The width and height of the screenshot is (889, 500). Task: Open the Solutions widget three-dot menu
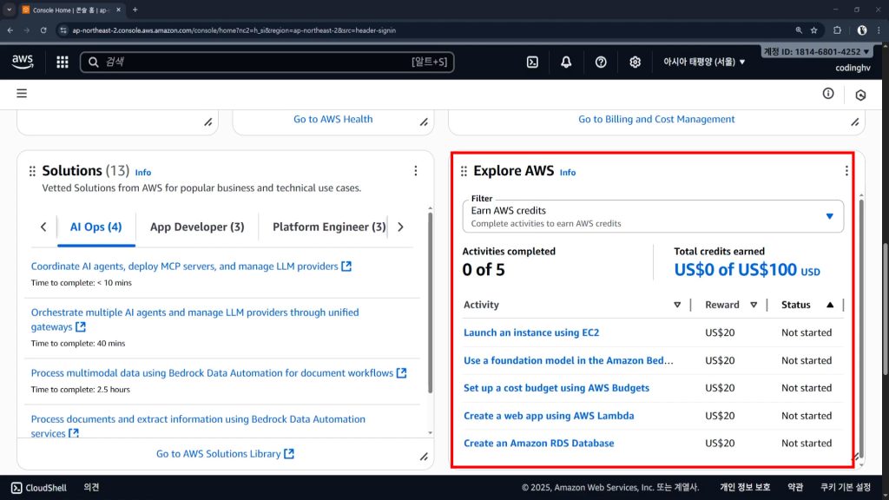(x=416, y=171)
